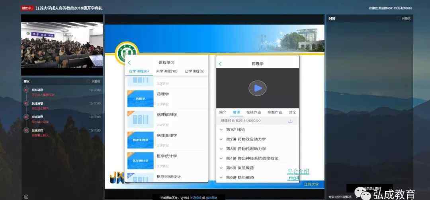Switch to 未学课程(10) tab
This screenshot has height=200, width=430.
click(166, 71)
